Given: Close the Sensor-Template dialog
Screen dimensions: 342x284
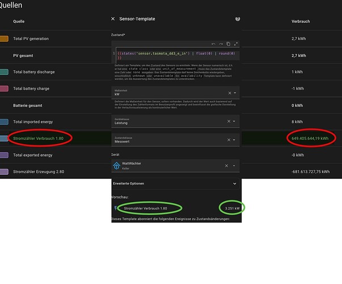Looking at the screenshot, I should click(x=113, y=19).
